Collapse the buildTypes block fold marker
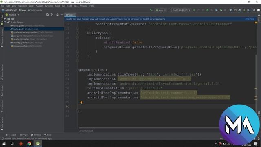 (77, 33)
